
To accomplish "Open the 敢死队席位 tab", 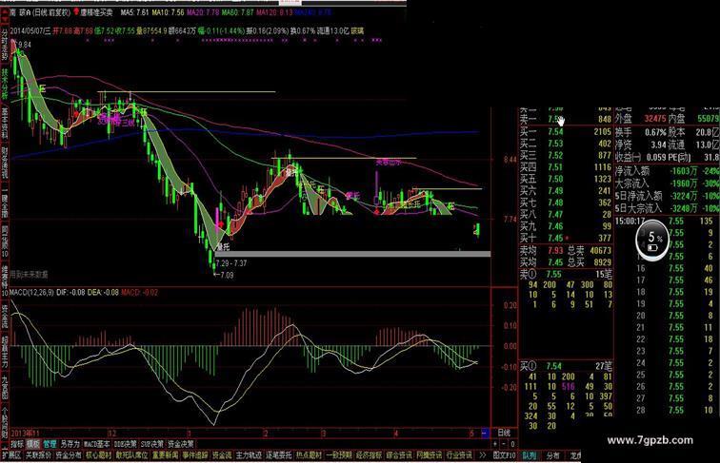I will 132,455.
